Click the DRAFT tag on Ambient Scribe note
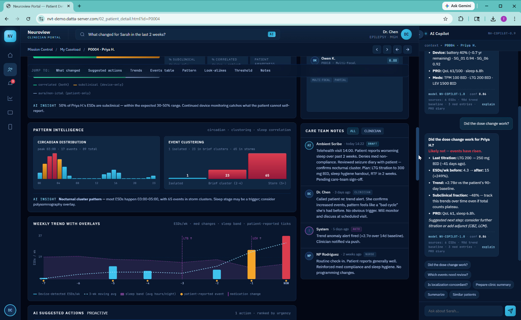The height and width of the screenshot is (320, 521). (x=372, y=144)
